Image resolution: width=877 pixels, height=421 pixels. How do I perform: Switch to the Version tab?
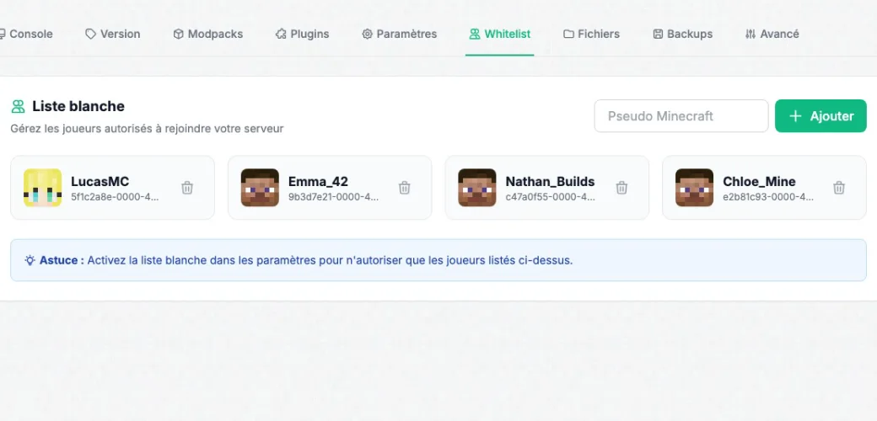(x=112, y=34)
